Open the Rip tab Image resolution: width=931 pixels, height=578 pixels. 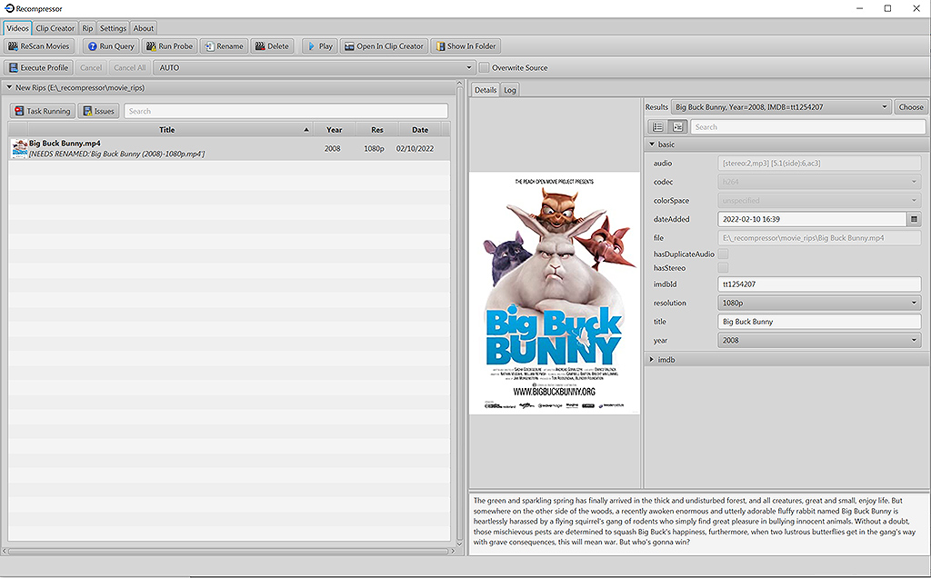tap(87, 28)
